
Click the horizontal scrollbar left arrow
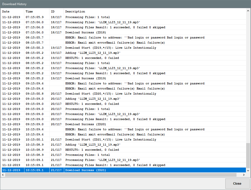click(3, 175)
